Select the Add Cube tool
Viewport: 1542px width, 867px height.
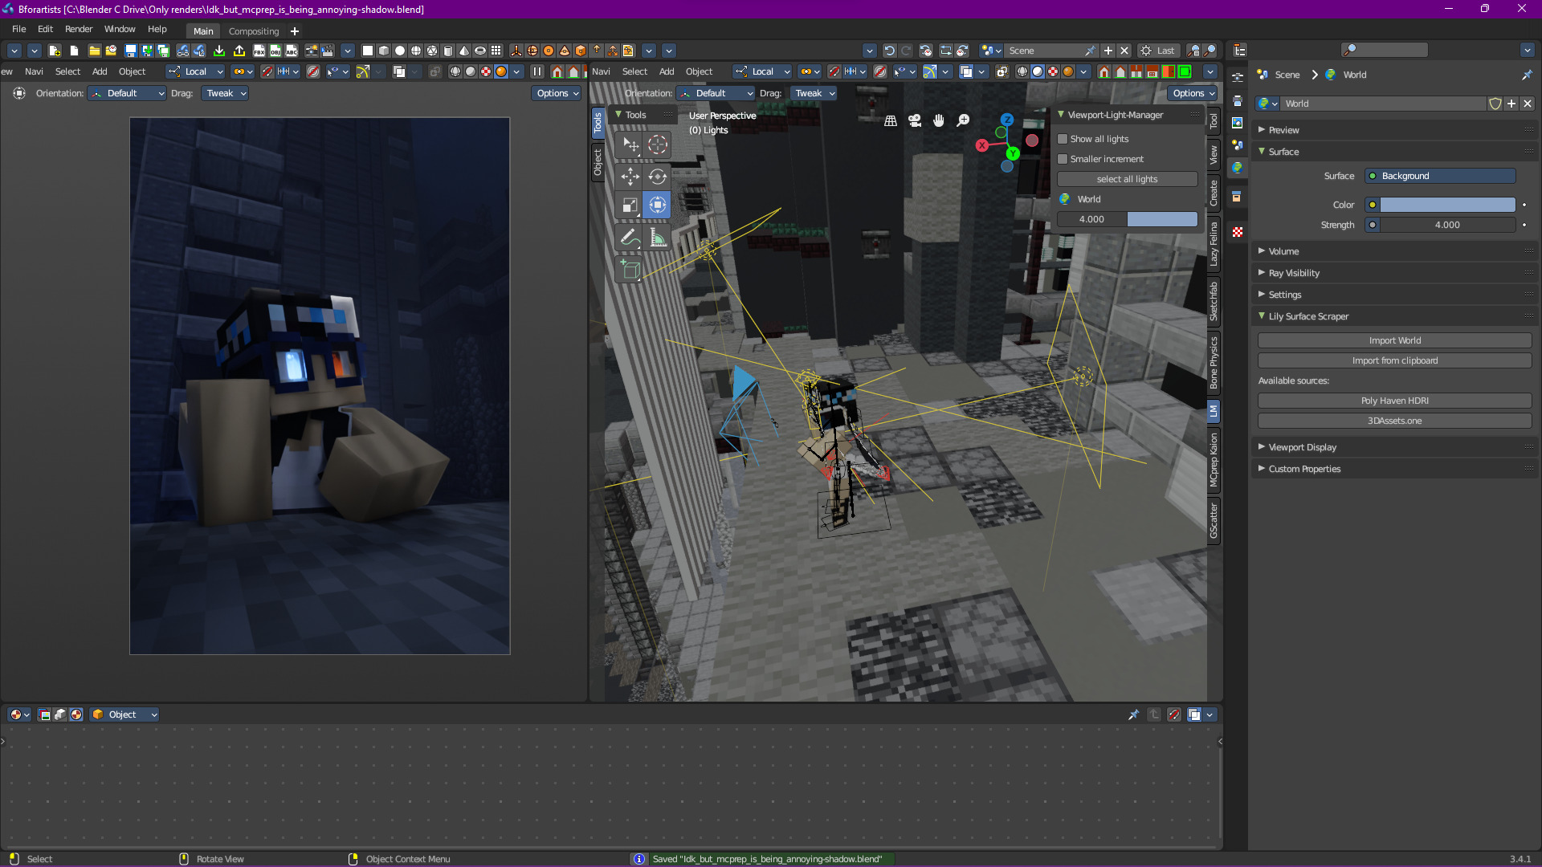click(630, 270)
